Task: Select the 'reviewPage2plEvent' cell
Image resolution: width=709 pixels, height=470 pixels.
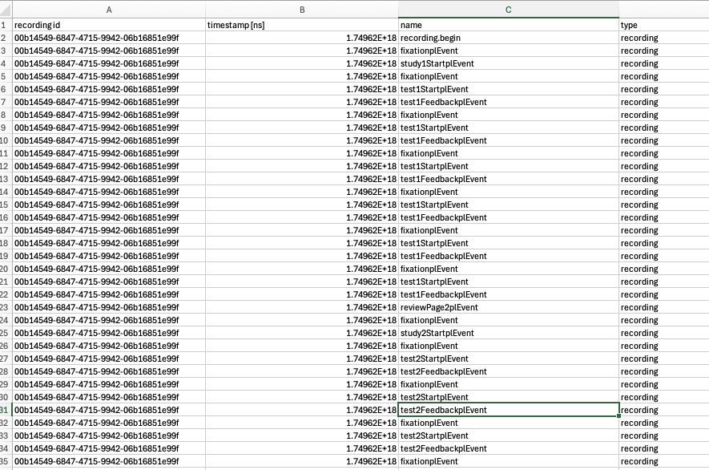Action: [508, 307]
